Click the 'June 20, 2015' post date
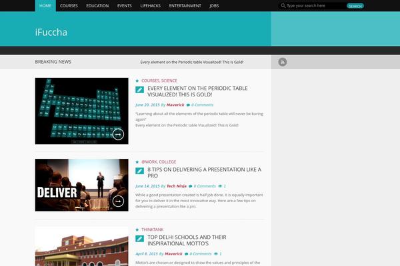Image resolution: width=400 pixels, height=266 pixels. click(x=147, y=105)
